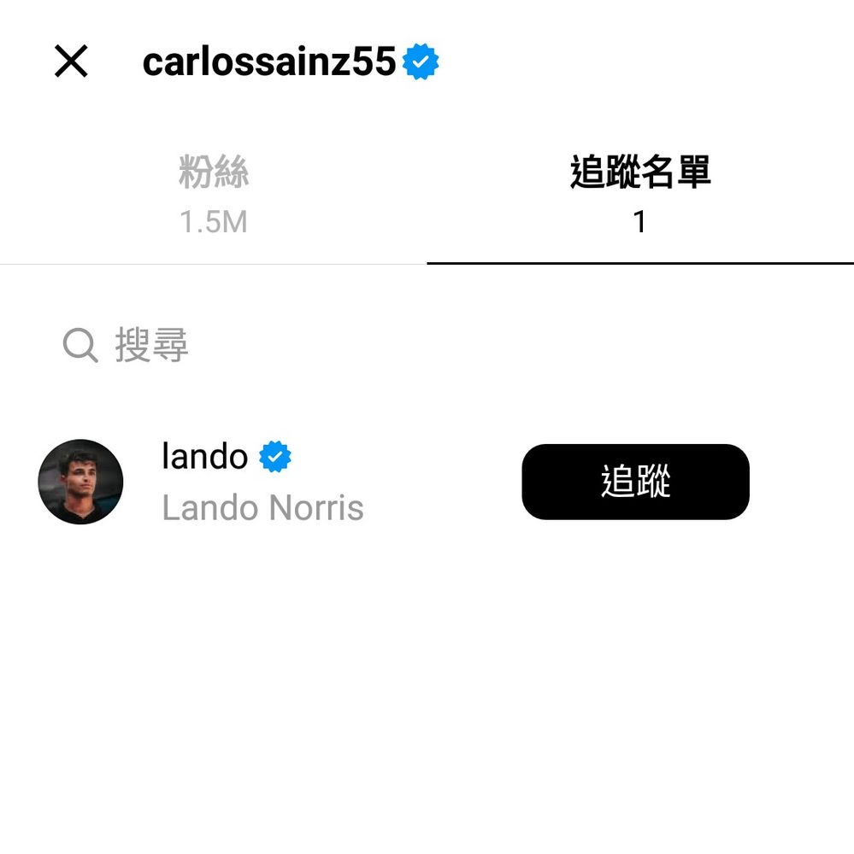The image size is (854, 854).
Task: Tap the following count number 1
Action: click(x=639, y=222)
